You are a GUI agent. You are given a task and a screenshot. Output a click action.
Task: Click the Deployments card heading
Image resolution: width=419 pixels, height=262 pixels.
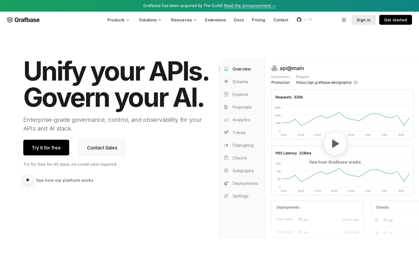point(288,207)
